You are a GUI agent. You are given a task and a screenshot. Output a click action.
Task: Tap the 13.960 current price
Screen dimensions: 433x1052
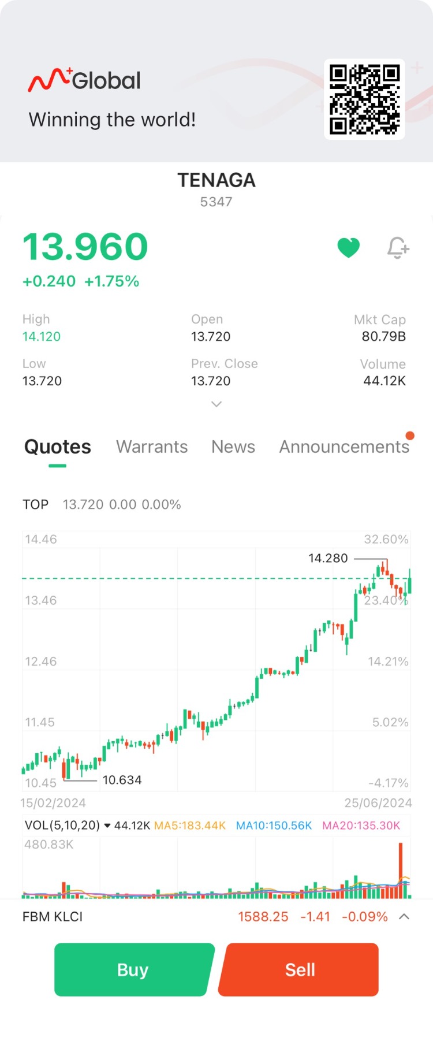(85, 247)
